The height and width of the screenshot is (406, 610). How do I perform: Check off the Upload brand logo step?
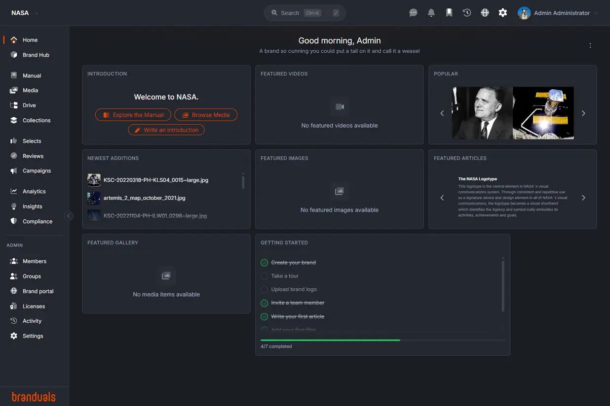point(265,289)
